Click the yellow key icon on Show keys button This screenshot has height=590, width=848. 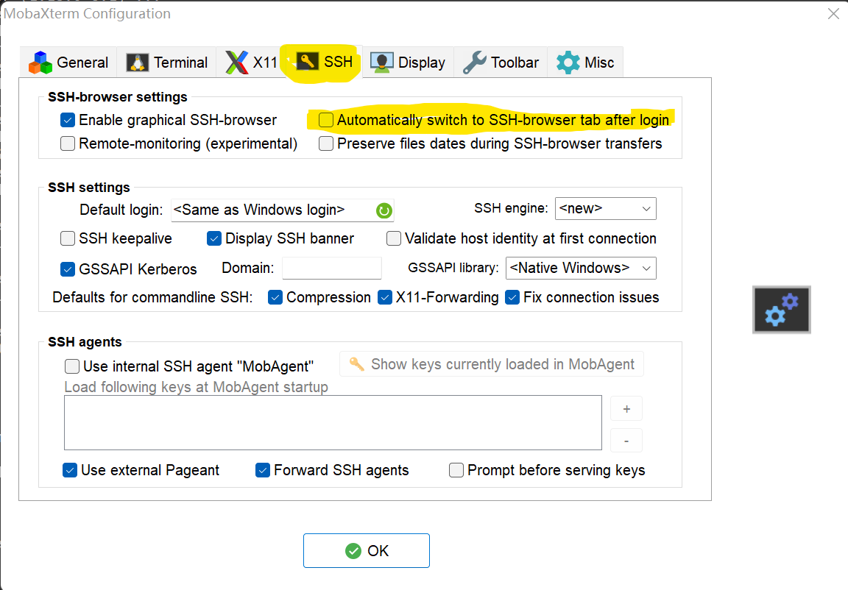point(356,363)
